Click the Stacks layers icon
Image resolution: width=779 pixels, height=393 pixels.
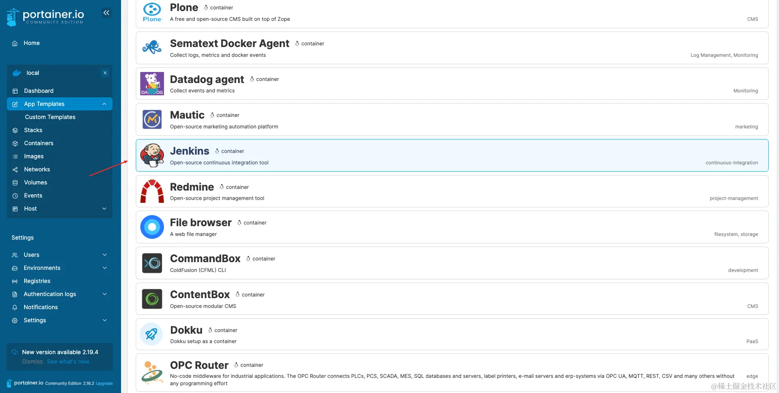point(15,130)
